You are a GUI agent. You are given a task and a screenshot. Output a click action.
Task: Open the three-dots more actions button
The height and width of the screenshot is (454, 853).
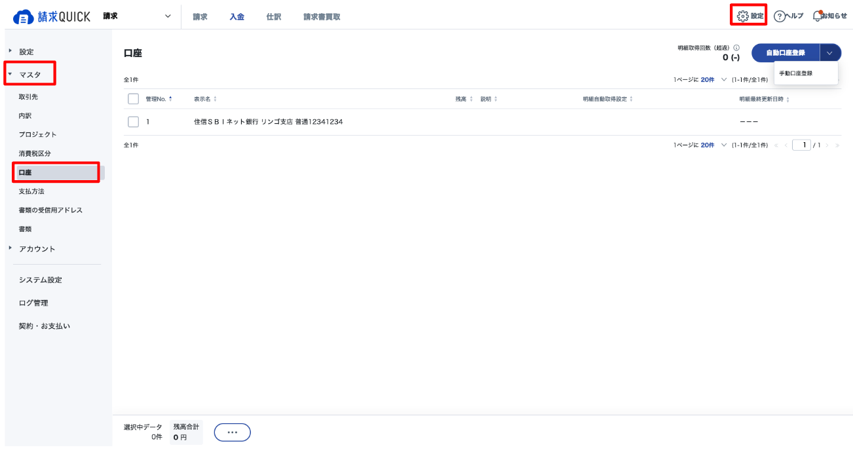pyautogui.click(x=233, y=432)
